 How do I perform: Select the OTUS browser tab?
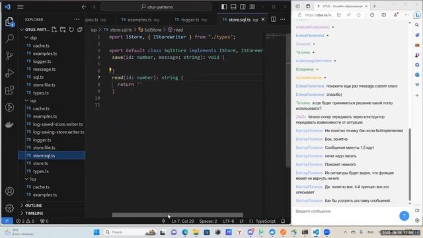(342, 6)
